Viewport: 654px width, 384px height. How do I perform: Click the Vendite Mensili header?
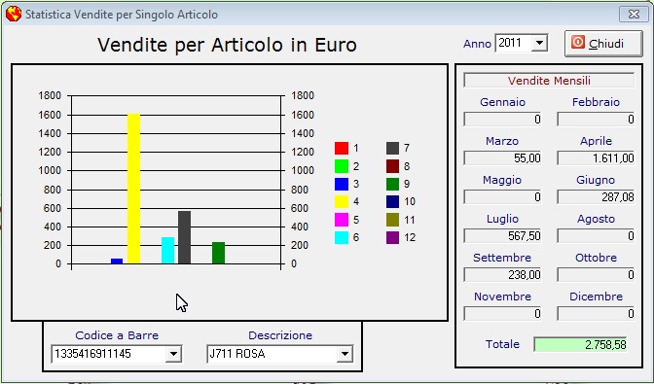[549, 81]
